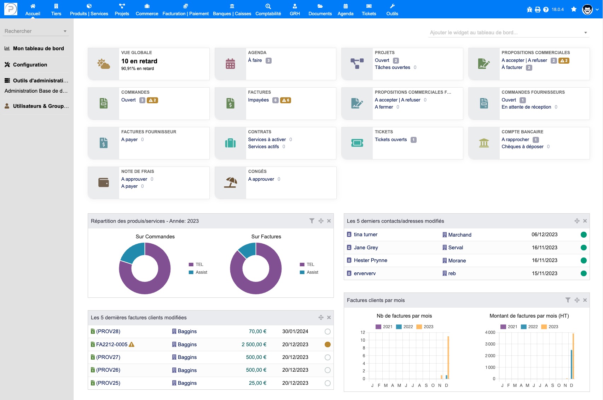Click the Projets widget icon
The width and height of the screenshot is (603, 400).
(357, 64)
